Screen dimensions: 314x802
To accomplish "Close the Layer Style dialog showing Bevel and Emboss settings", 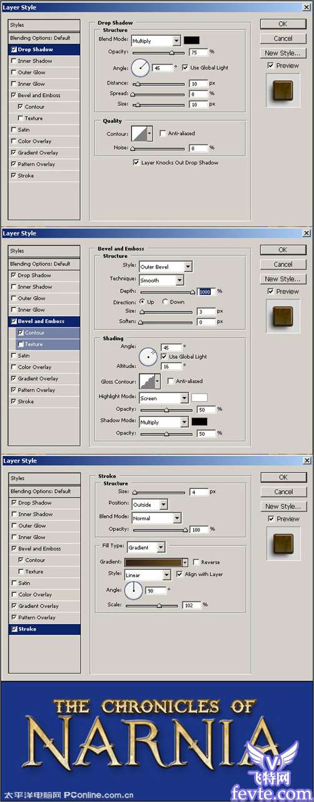I will point(306,233).
